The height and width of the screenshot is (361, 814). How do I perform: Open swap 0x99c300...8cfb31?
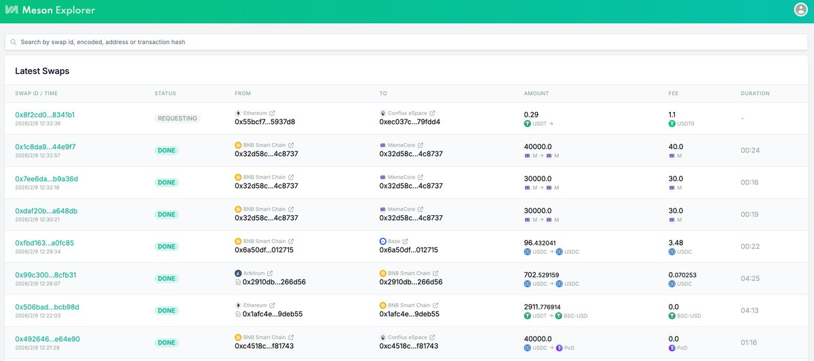(45, 275)
